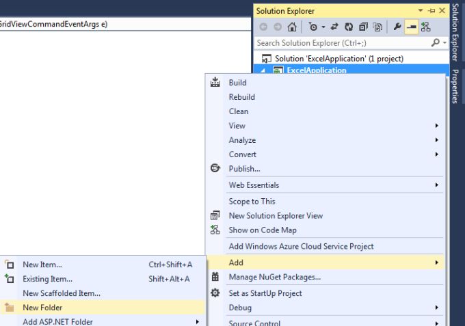
Task: Select Solution 'ExcelApplication' node
Action: (x=339, y=58)
